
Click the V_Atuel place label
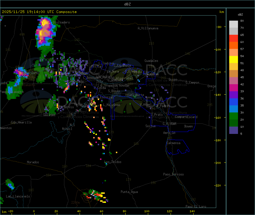click(x=146, y=105)
